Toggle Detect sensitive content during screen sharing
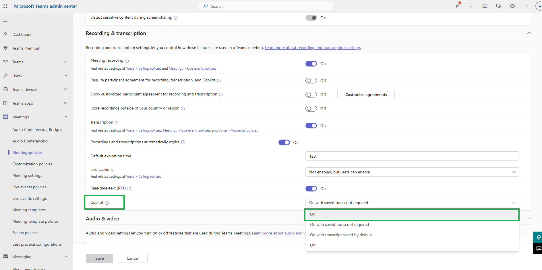The image size is (542, 270). 311,18
